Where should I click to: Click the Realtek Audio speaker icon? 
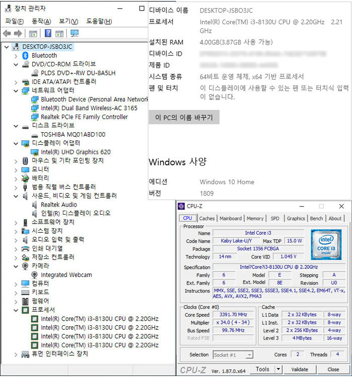[35, 205]
